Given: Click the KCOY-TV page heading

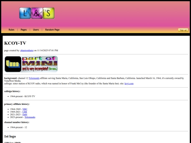Looking at the screenshot, I should point(15,43).
